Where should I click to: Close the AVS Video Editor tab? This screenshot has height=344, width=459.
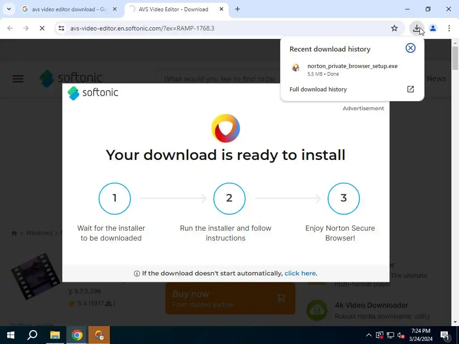[221, 9]
